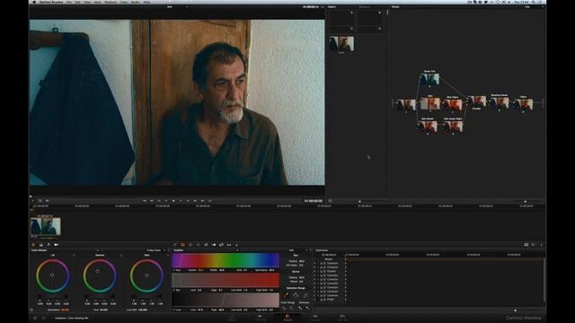
Task: Select the Color page tab
Action: tap(287, 318)
